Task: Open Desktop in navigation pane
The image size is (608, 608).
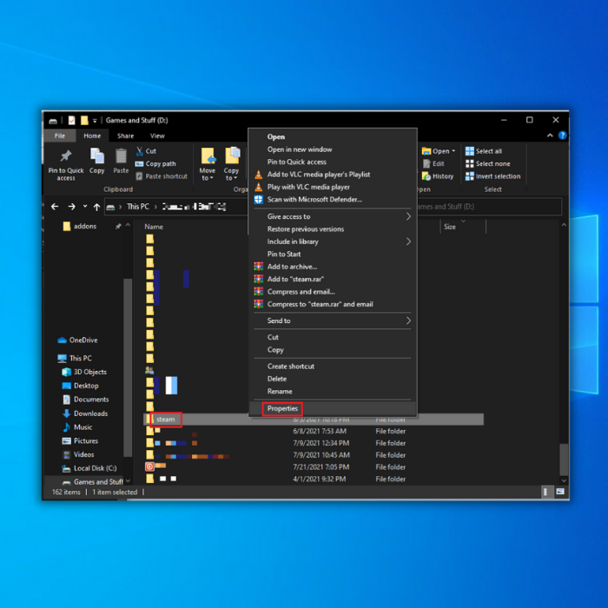Action: point(81,386)
